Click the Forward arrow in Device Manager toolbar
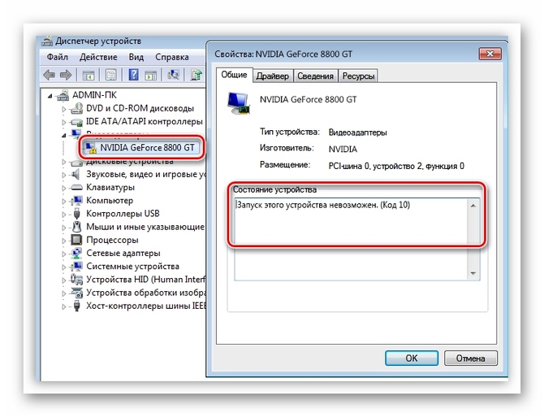The width and height of the screenshot is (544, 417). (x=66, y=75)
